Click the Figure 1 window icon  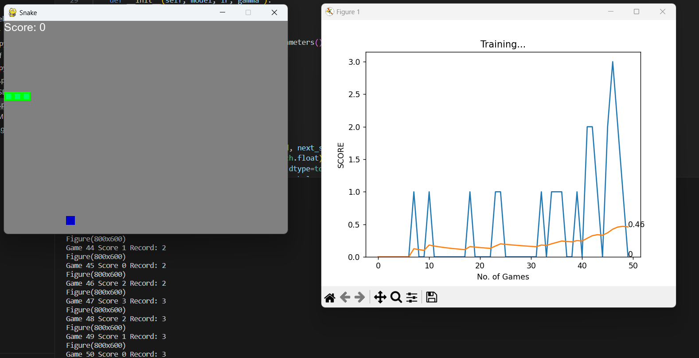pos(329,12)
